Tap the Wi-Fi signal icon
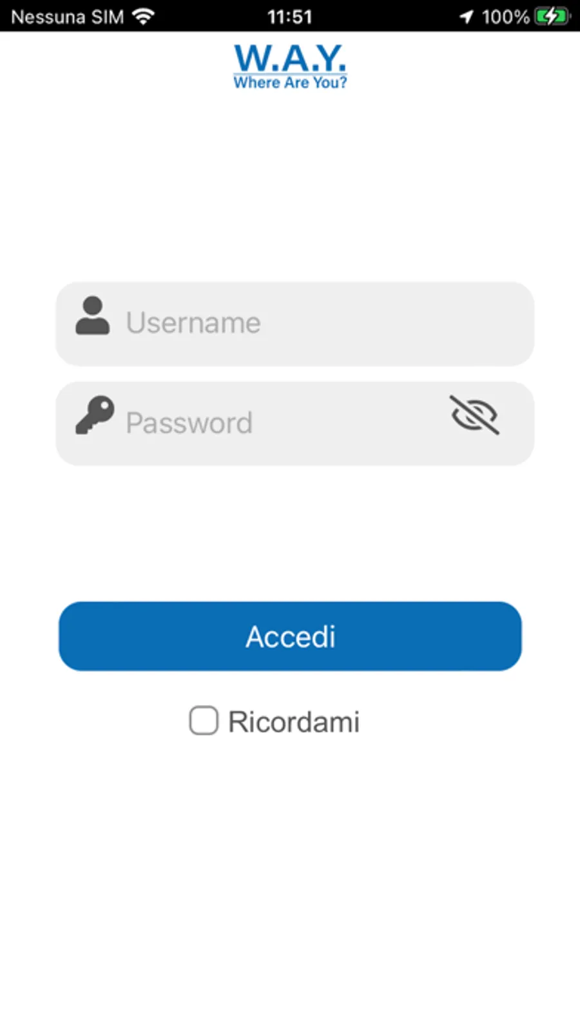 [143, 16]
